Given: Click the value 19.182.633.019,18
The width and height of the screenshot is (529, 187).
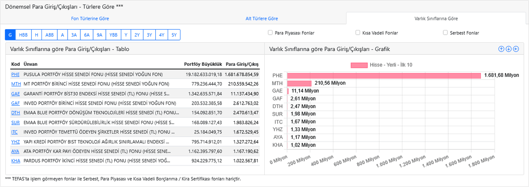Looking at the screenshot, I should tap(204, 74).
